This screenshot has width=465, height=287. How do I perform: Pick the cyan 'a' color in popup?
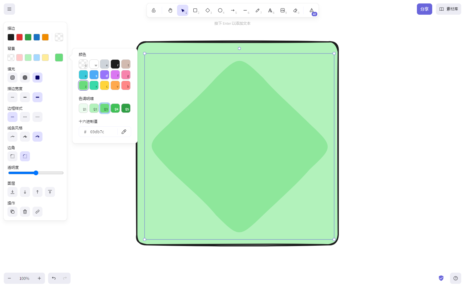[x=83, y=75]
